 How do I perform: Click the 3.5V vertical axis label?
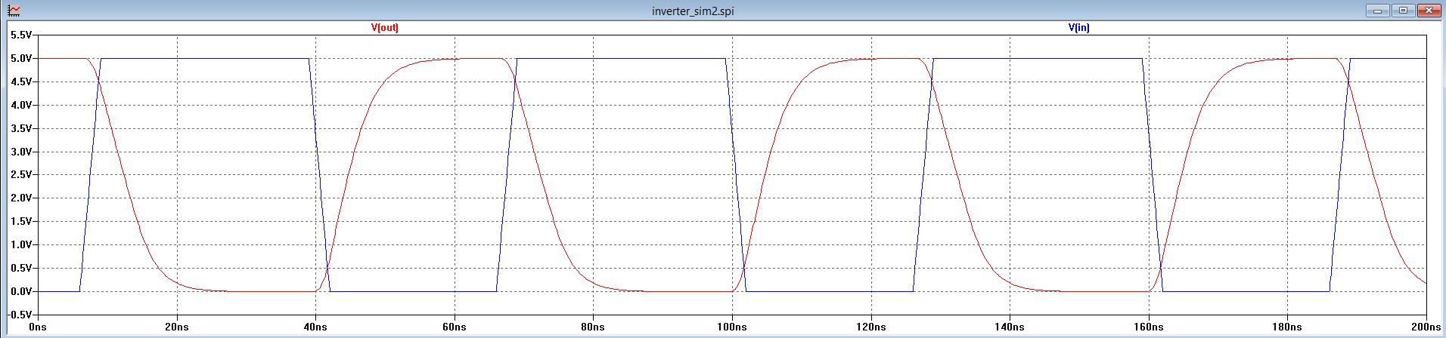[x=21, y=128]
